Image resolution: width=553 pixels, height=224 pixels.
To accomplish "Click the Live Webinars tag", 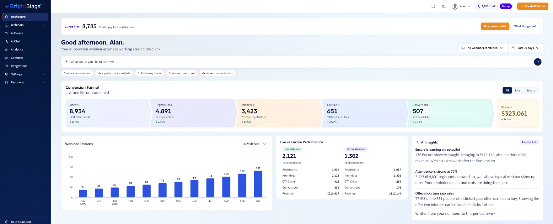I will pyautogui.click(x=293, y=149).
